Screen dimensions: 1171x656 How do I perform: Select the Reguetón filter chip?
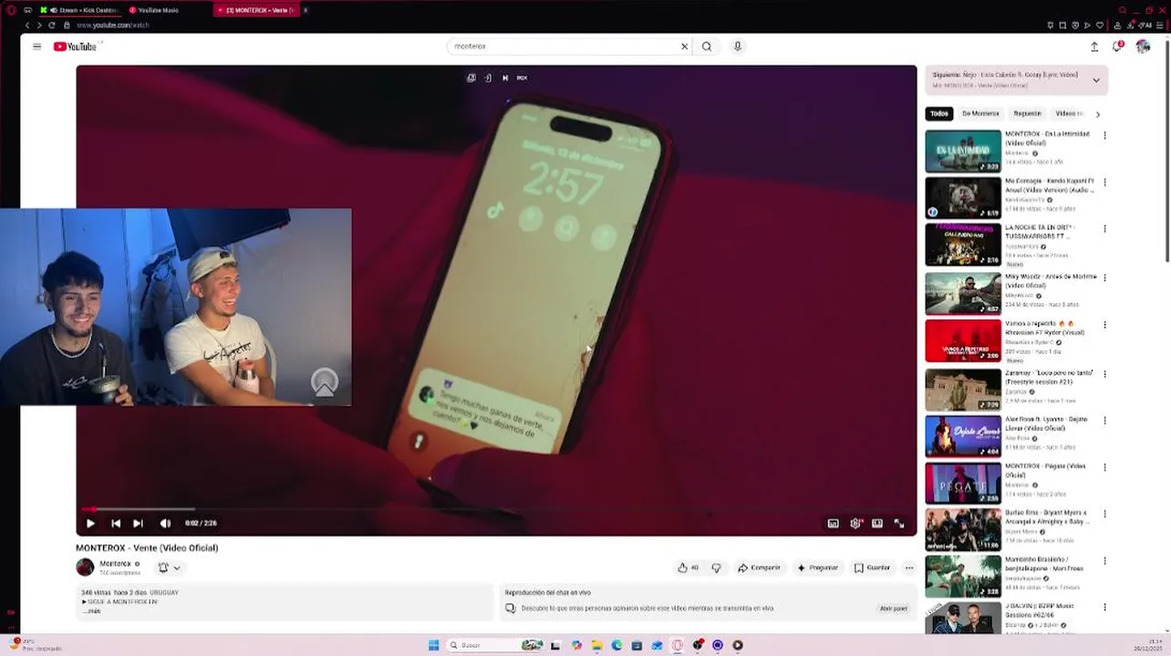point(1027,114)
